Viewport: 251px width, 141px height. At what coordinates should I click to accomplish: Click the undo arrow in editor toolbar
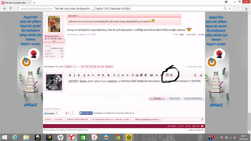[x=157, y=75]
